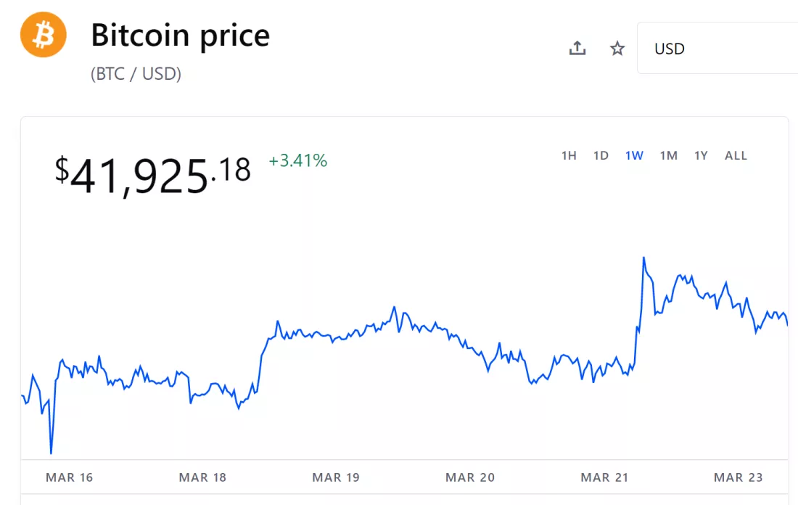
Task: View the 1Y price history
Action: pyautogui.click(x=700, y=155)
